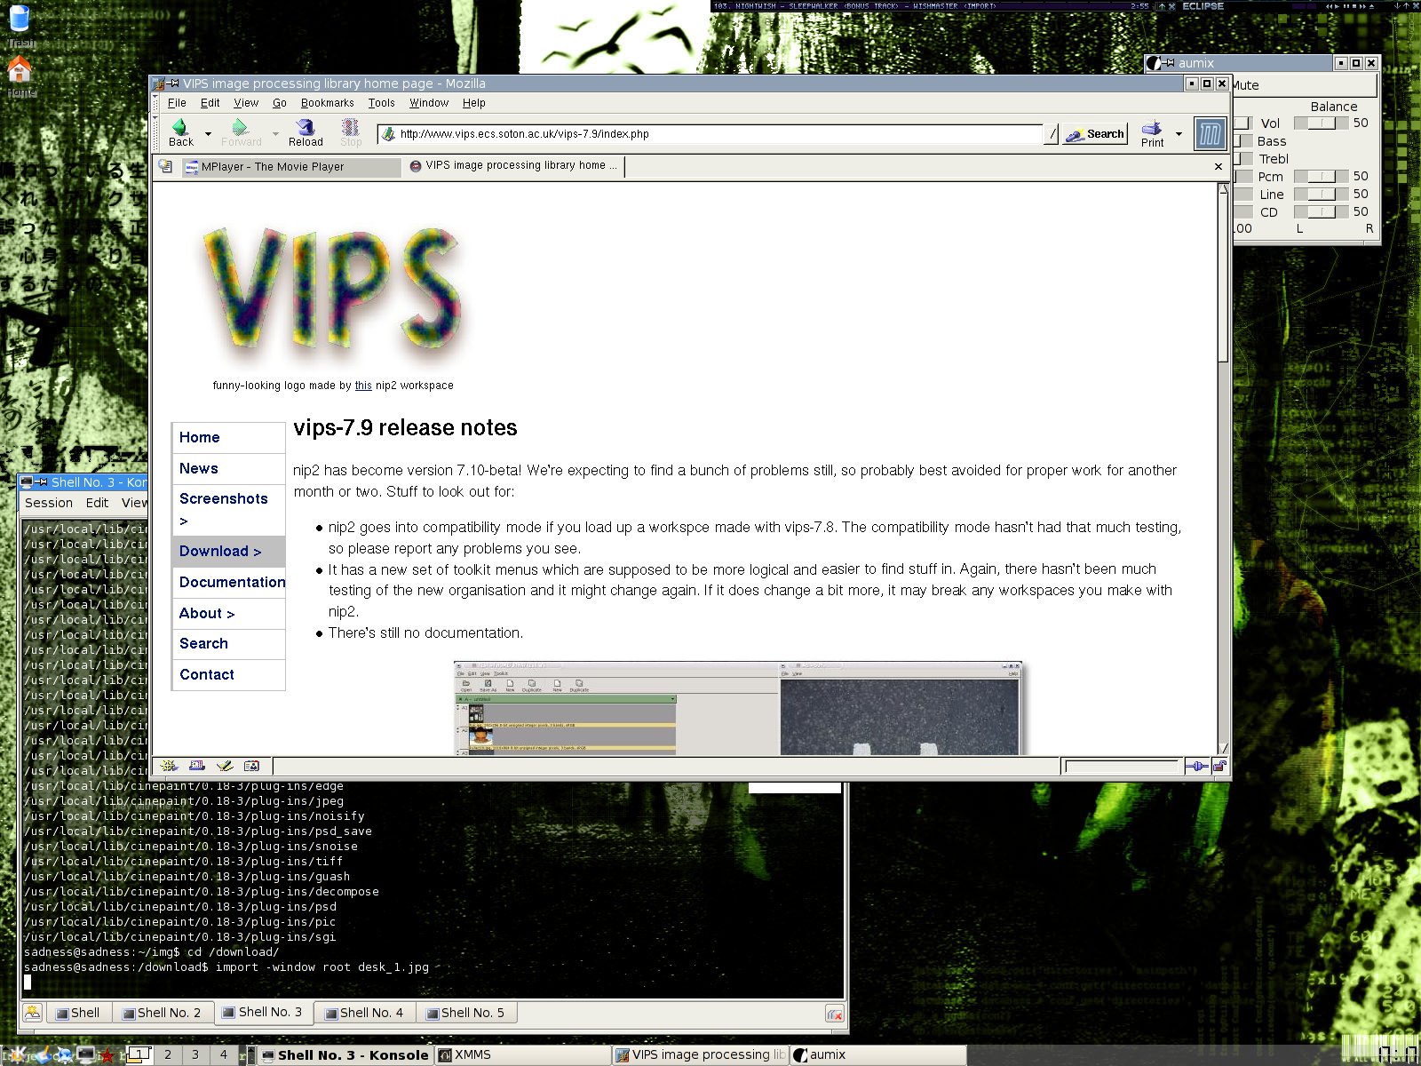Open the About sidebar link
Image resolution: width=1421 pixels, height=1066 pixels.
point(206,613)
